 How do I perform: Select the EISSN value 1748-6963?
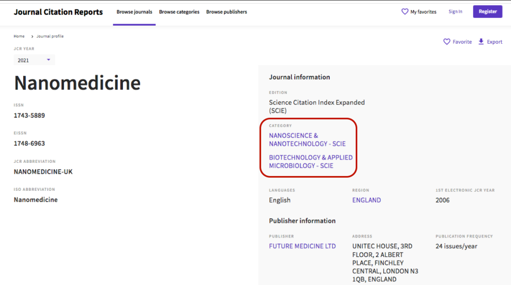click(x=29, y=143)
